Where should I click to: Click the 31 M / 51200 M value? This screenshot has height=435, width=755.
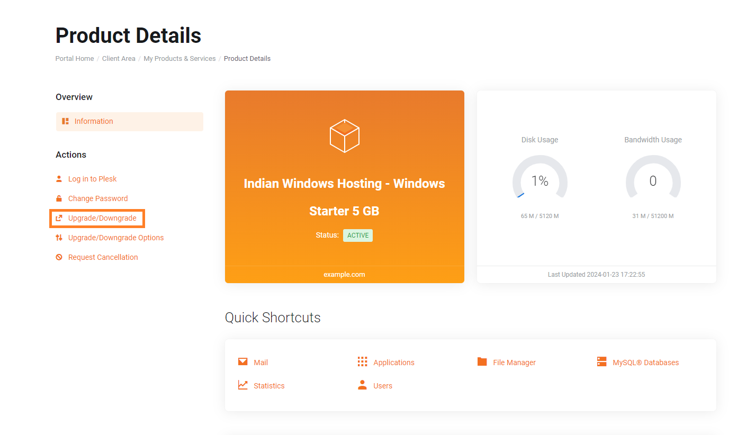point(653,216)
